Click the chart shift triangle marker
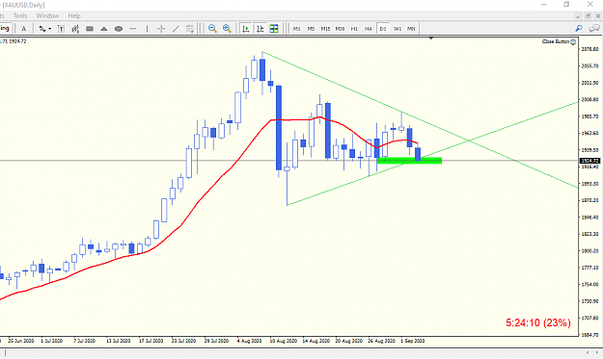 coord(430,38)
